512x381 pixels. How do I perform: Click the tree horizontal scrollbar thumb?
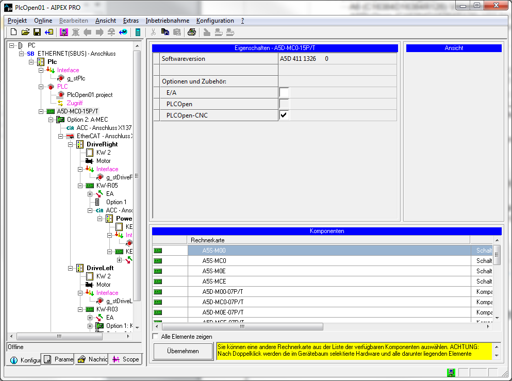click(59, 336)
